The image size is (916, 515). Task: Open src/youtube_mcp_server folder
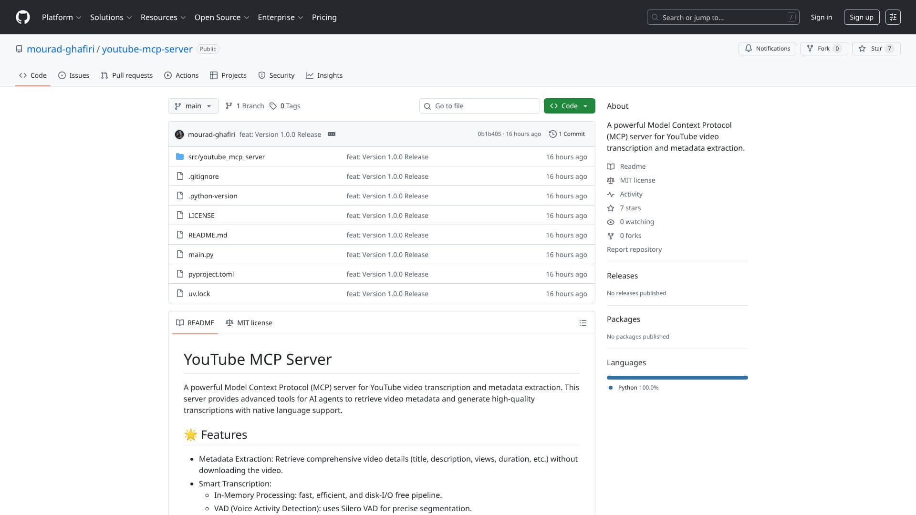226,157
